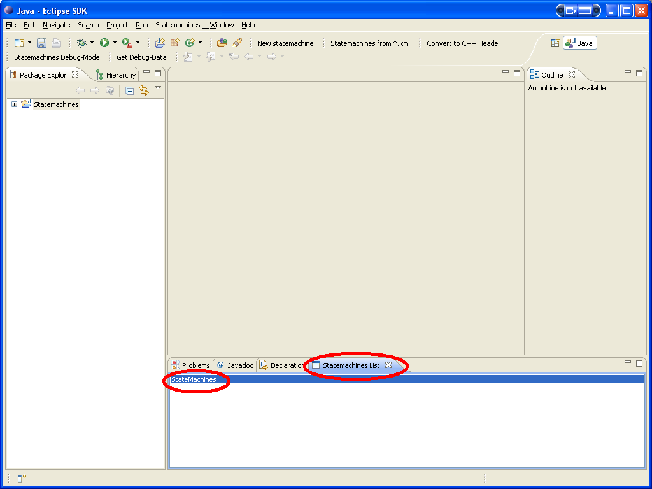Open the Help menu
This screenshot has width=652, height=489.
pyautogui.click(x=248, y=25)
